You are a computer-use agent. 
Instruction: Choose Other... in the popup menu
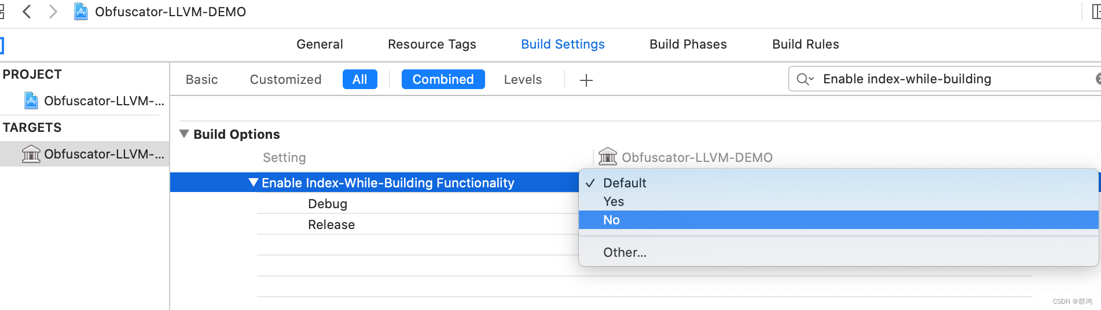(x=625, y=252)
